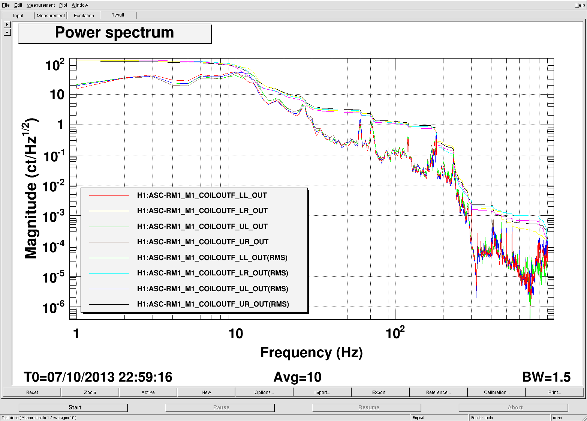Open plot Options dialog
587x421 pixels.
click(x=264, y=392)
